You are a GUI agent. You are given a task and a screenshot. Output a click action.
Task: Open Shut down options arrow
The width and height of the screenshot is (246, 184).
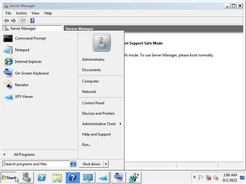point(106,164)
